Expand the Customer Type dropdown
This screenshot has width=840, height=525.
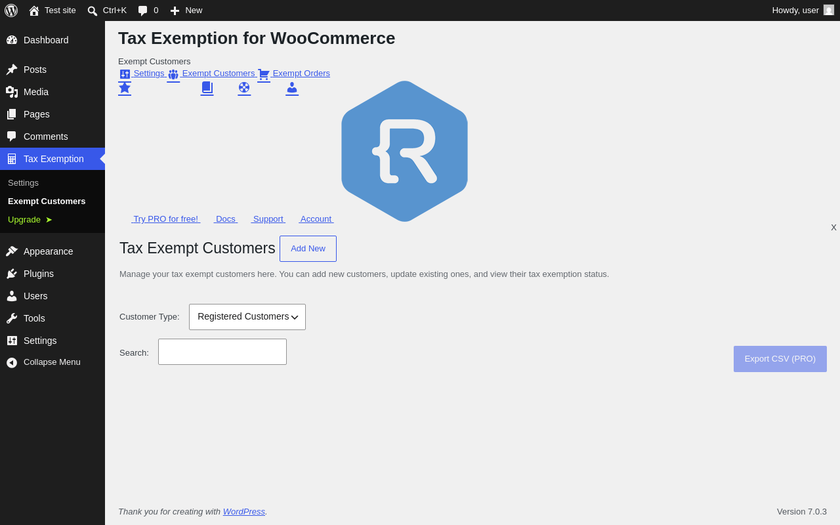click(x=247, y=317)
